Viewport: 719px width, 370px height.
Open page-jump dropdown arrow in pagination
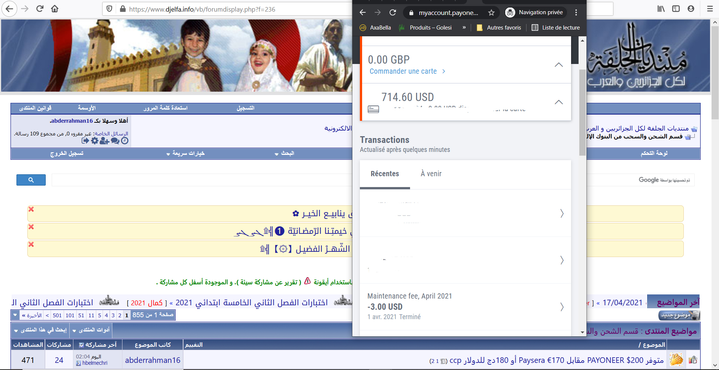point(15,315)
